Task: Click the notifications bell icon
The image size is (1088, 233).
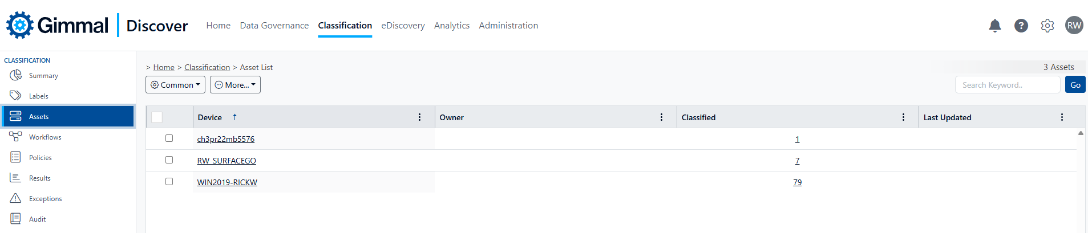Action: 995,26
